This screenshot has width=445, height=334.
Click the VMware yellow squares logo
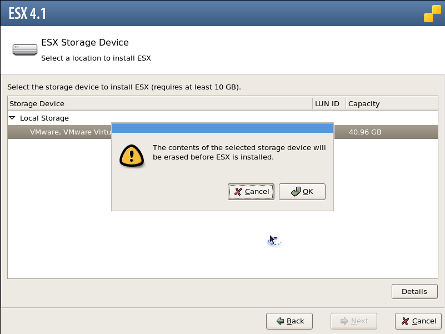(432, 13)
